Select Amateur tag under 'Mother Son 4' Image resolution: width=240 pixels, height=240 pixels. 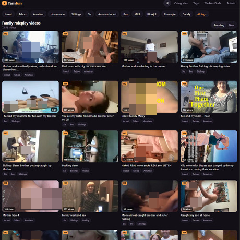29,220
